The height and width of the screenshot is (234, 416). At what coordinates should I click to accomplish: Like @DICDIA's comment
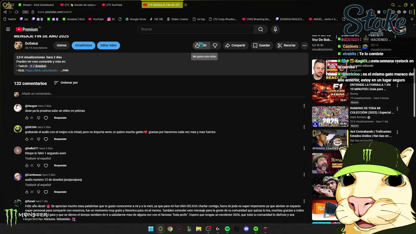pyautogui.click(x=27, y=139)
